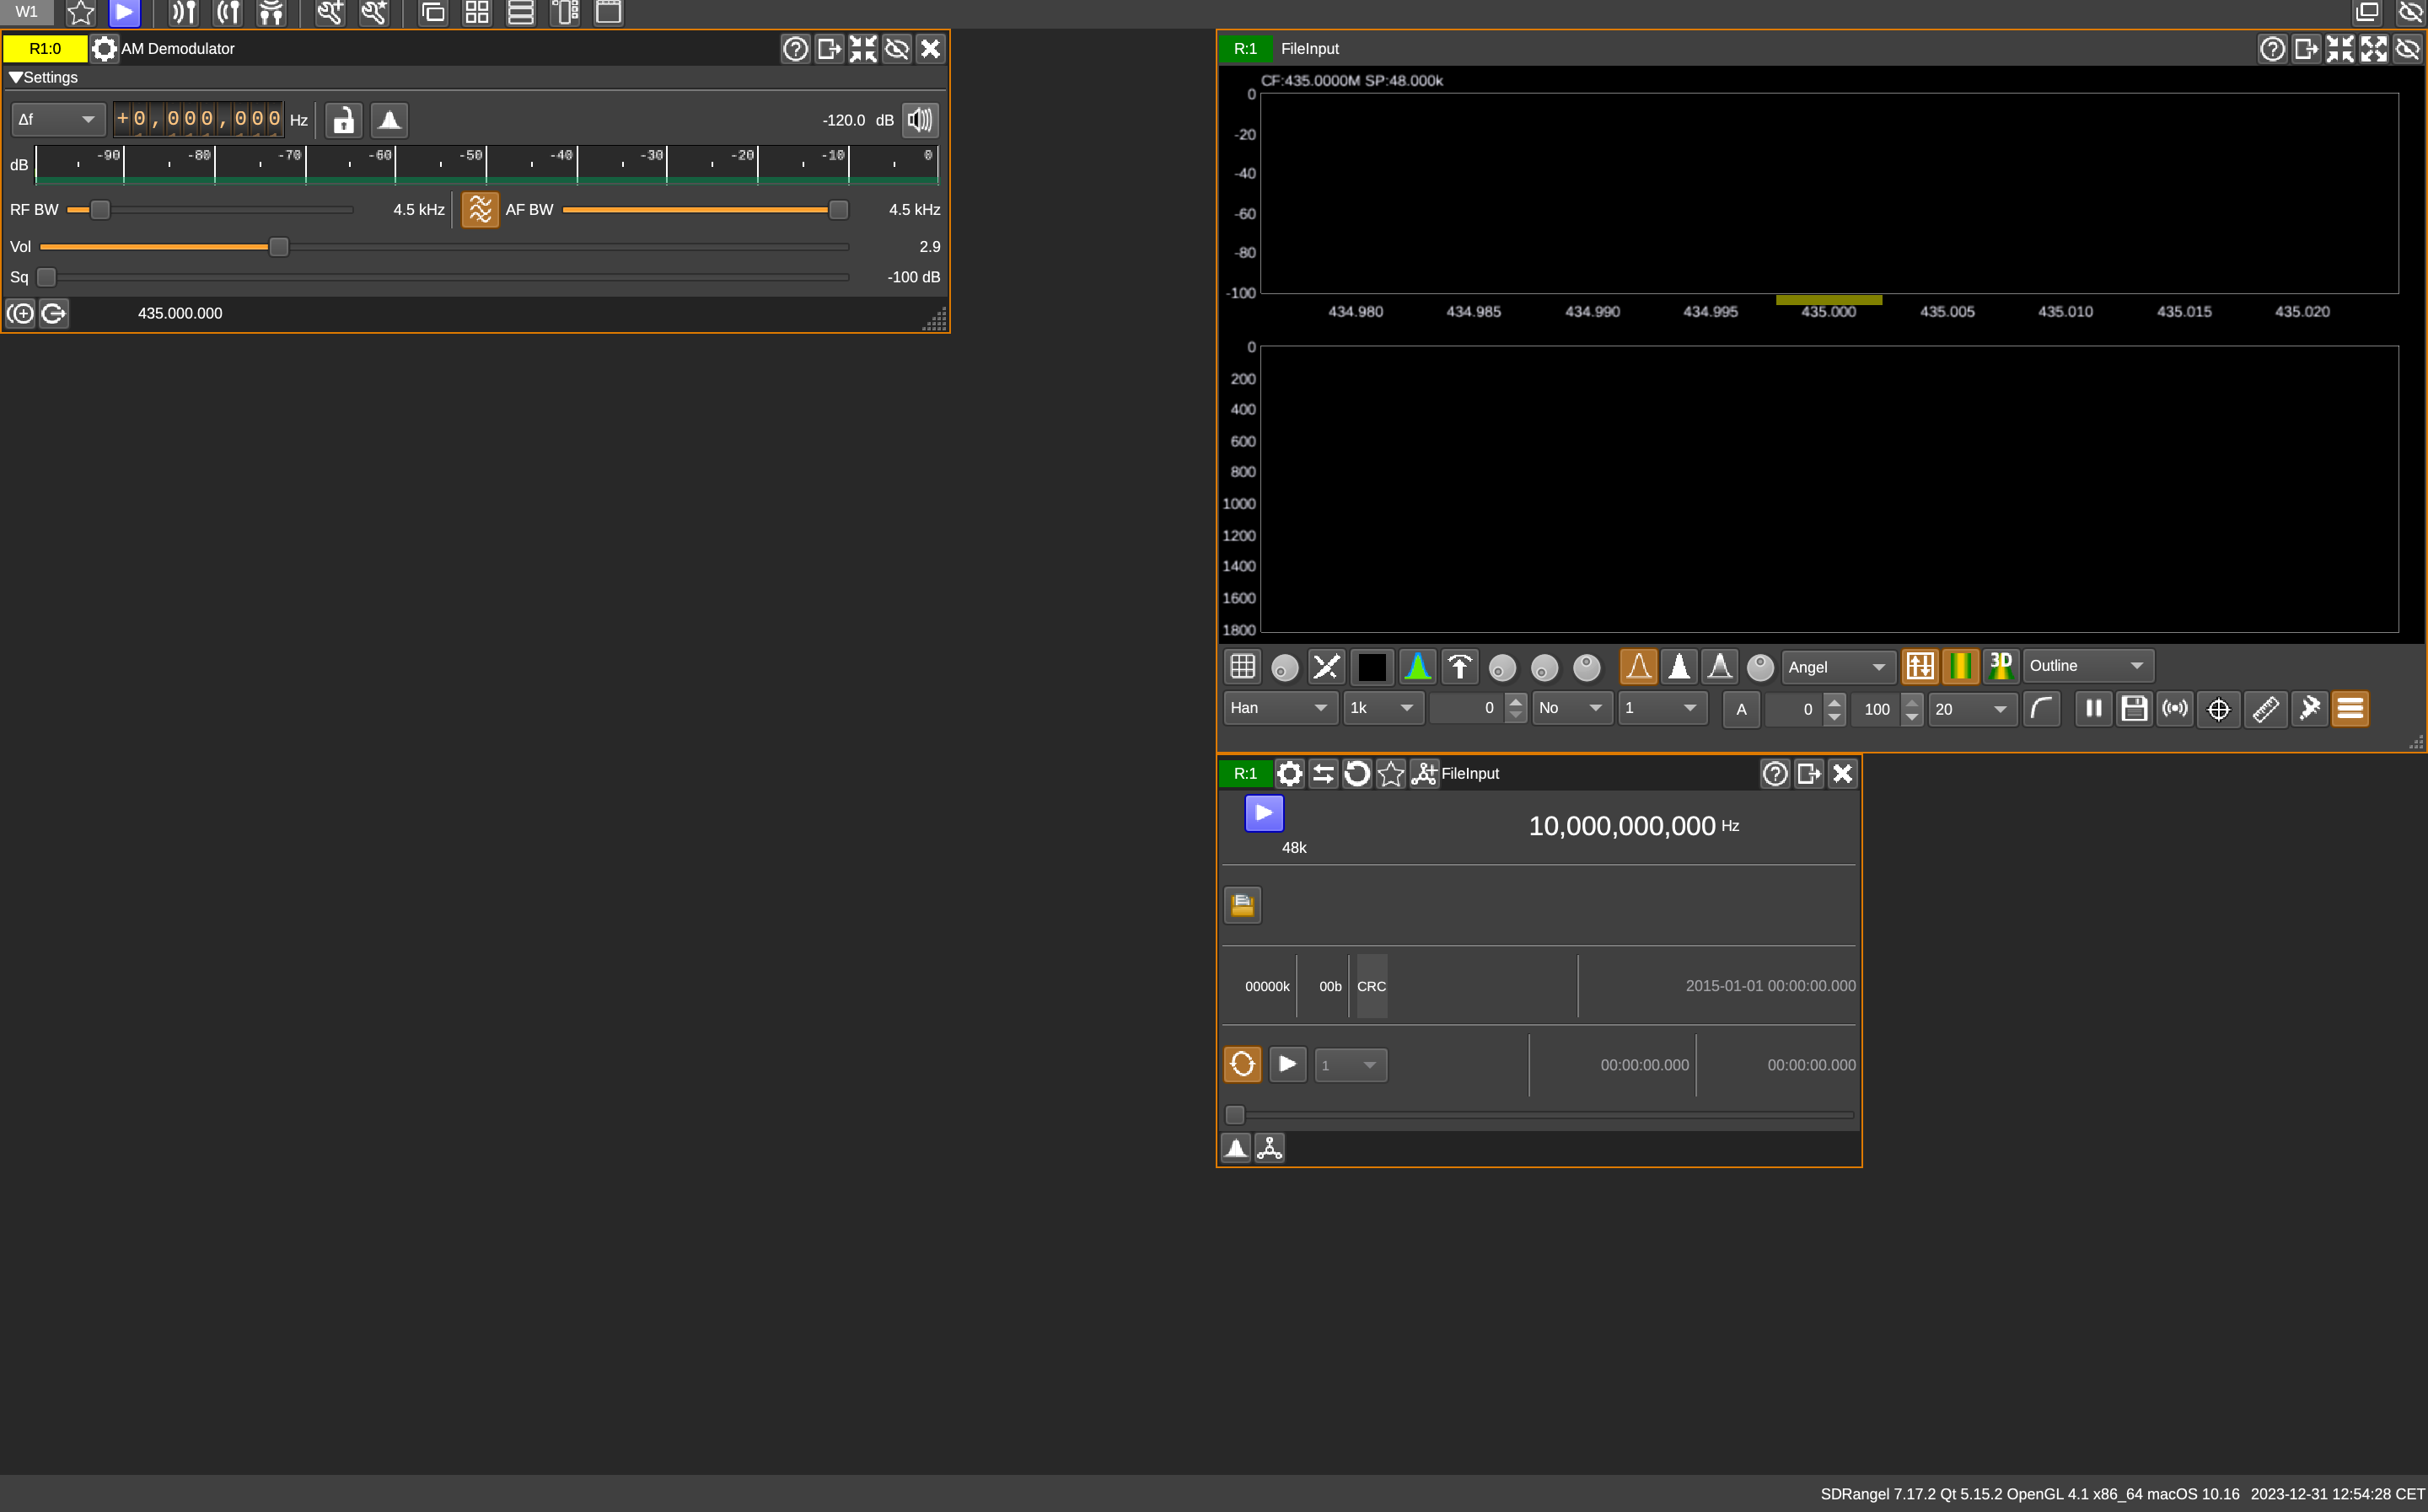2428x1512 pixels.
Task: Open AM Demodulator settings gear
Action: point(104,48)
